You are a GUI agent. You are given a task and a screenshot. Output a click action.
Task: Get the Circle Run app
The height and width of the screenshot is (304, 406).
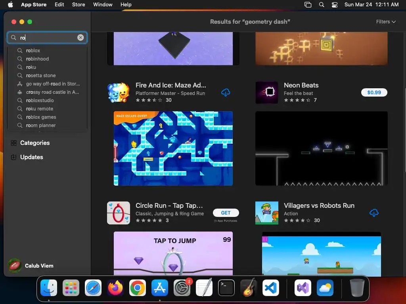click(226, 213)
